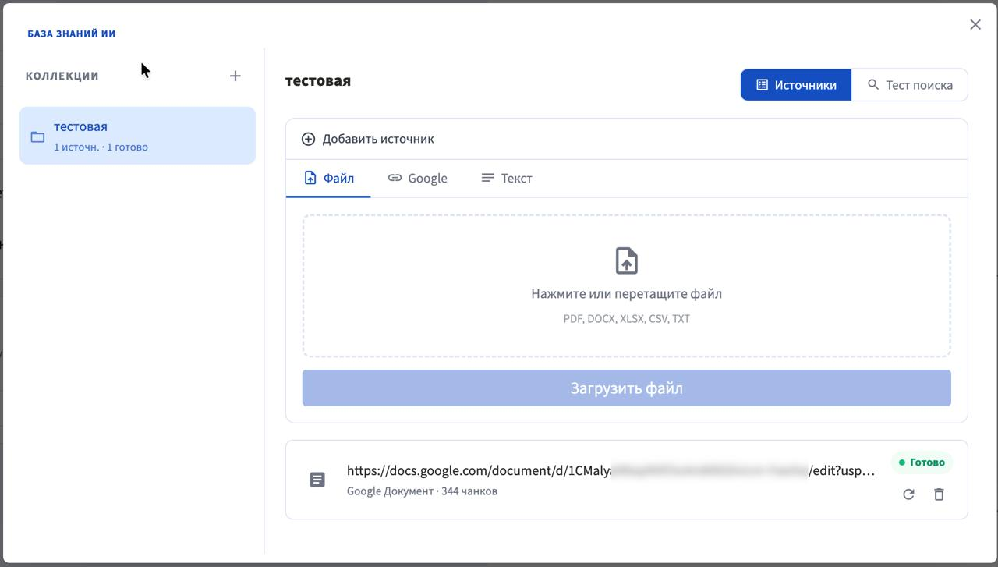Click the link icon on Google tab

395,178
